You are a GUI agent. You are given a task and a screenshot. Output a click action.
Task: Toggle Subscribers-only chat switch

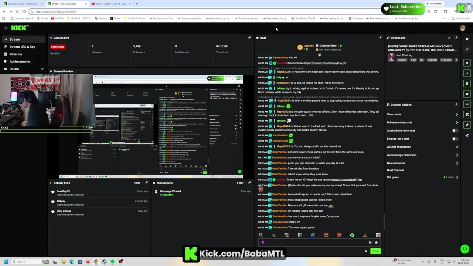click(x=455, y=130)
